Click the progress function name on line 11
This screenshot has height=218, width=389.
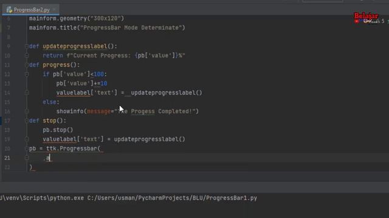[56, 65]
